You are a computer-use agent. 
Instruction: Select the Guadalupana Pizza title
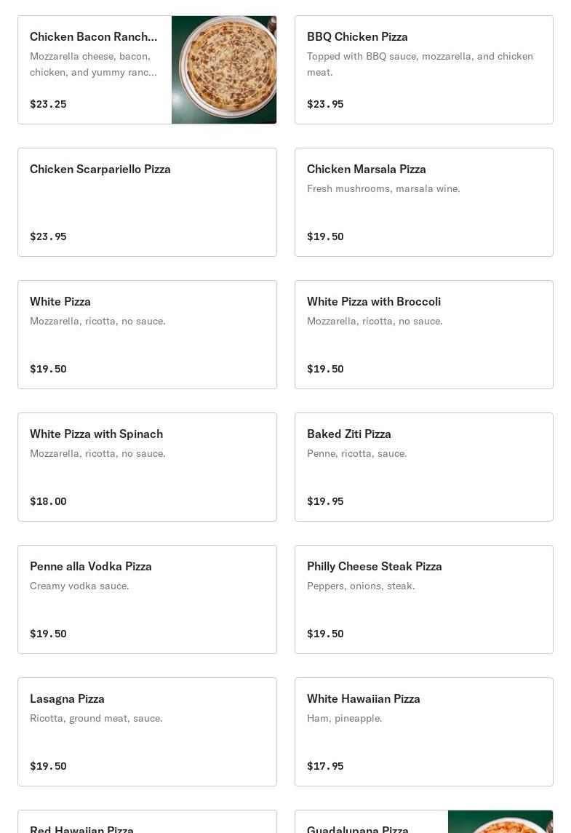coord(357,829)
